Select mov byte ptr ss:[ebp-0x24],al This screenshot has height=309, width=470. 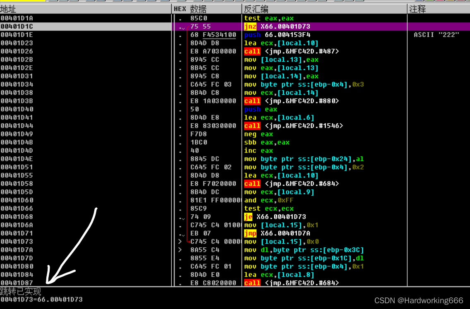click(304, 159)
